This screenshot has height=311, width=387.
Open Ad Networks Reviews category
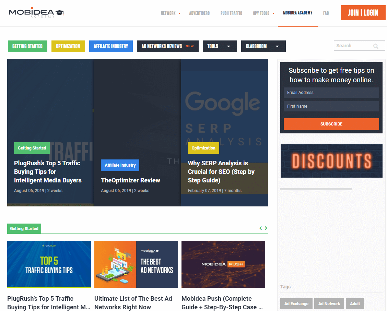tap(167, 46)
